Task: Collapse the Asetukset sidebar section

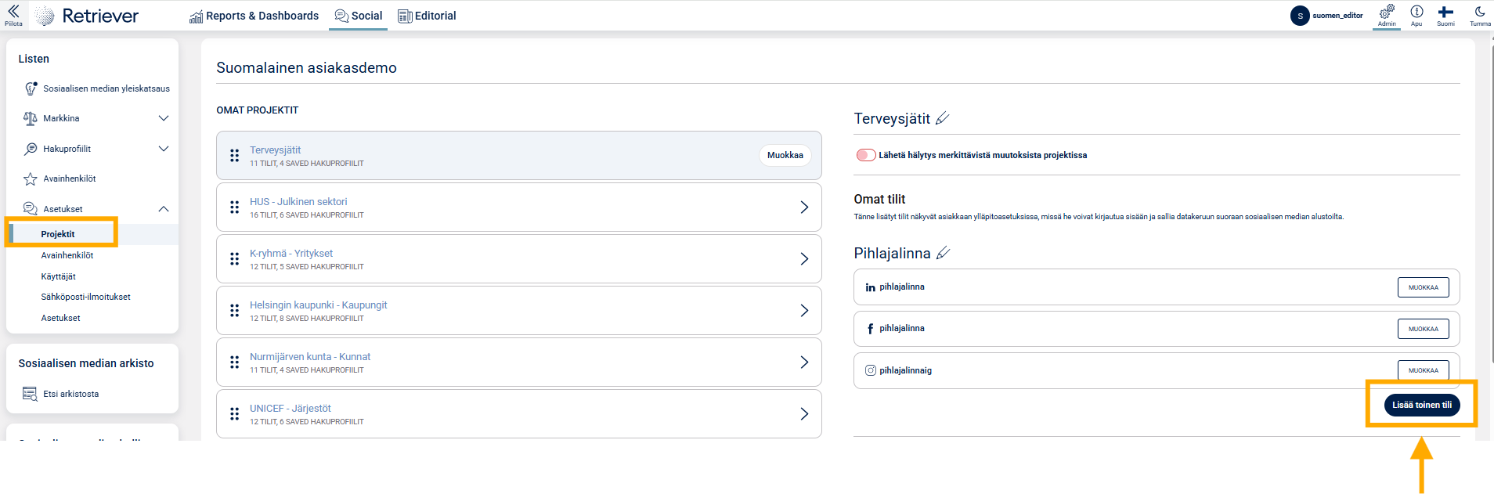Action: click(x=164, y=209)
